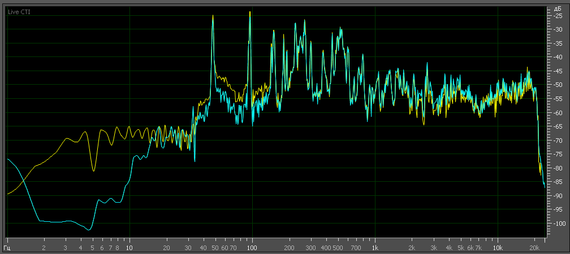This screenshot has width=570, height=254.
Task: Click the tallest peak near 100 Hz
Action: tap(249, 12)
